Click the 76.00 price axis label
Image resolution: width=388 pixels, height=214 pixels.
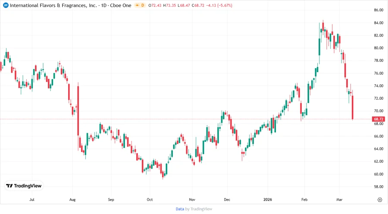(379, 73)
